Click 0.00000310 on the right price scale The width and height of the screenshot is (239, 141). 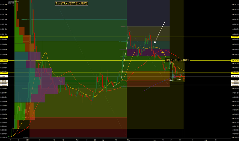(x=235, y=106)
